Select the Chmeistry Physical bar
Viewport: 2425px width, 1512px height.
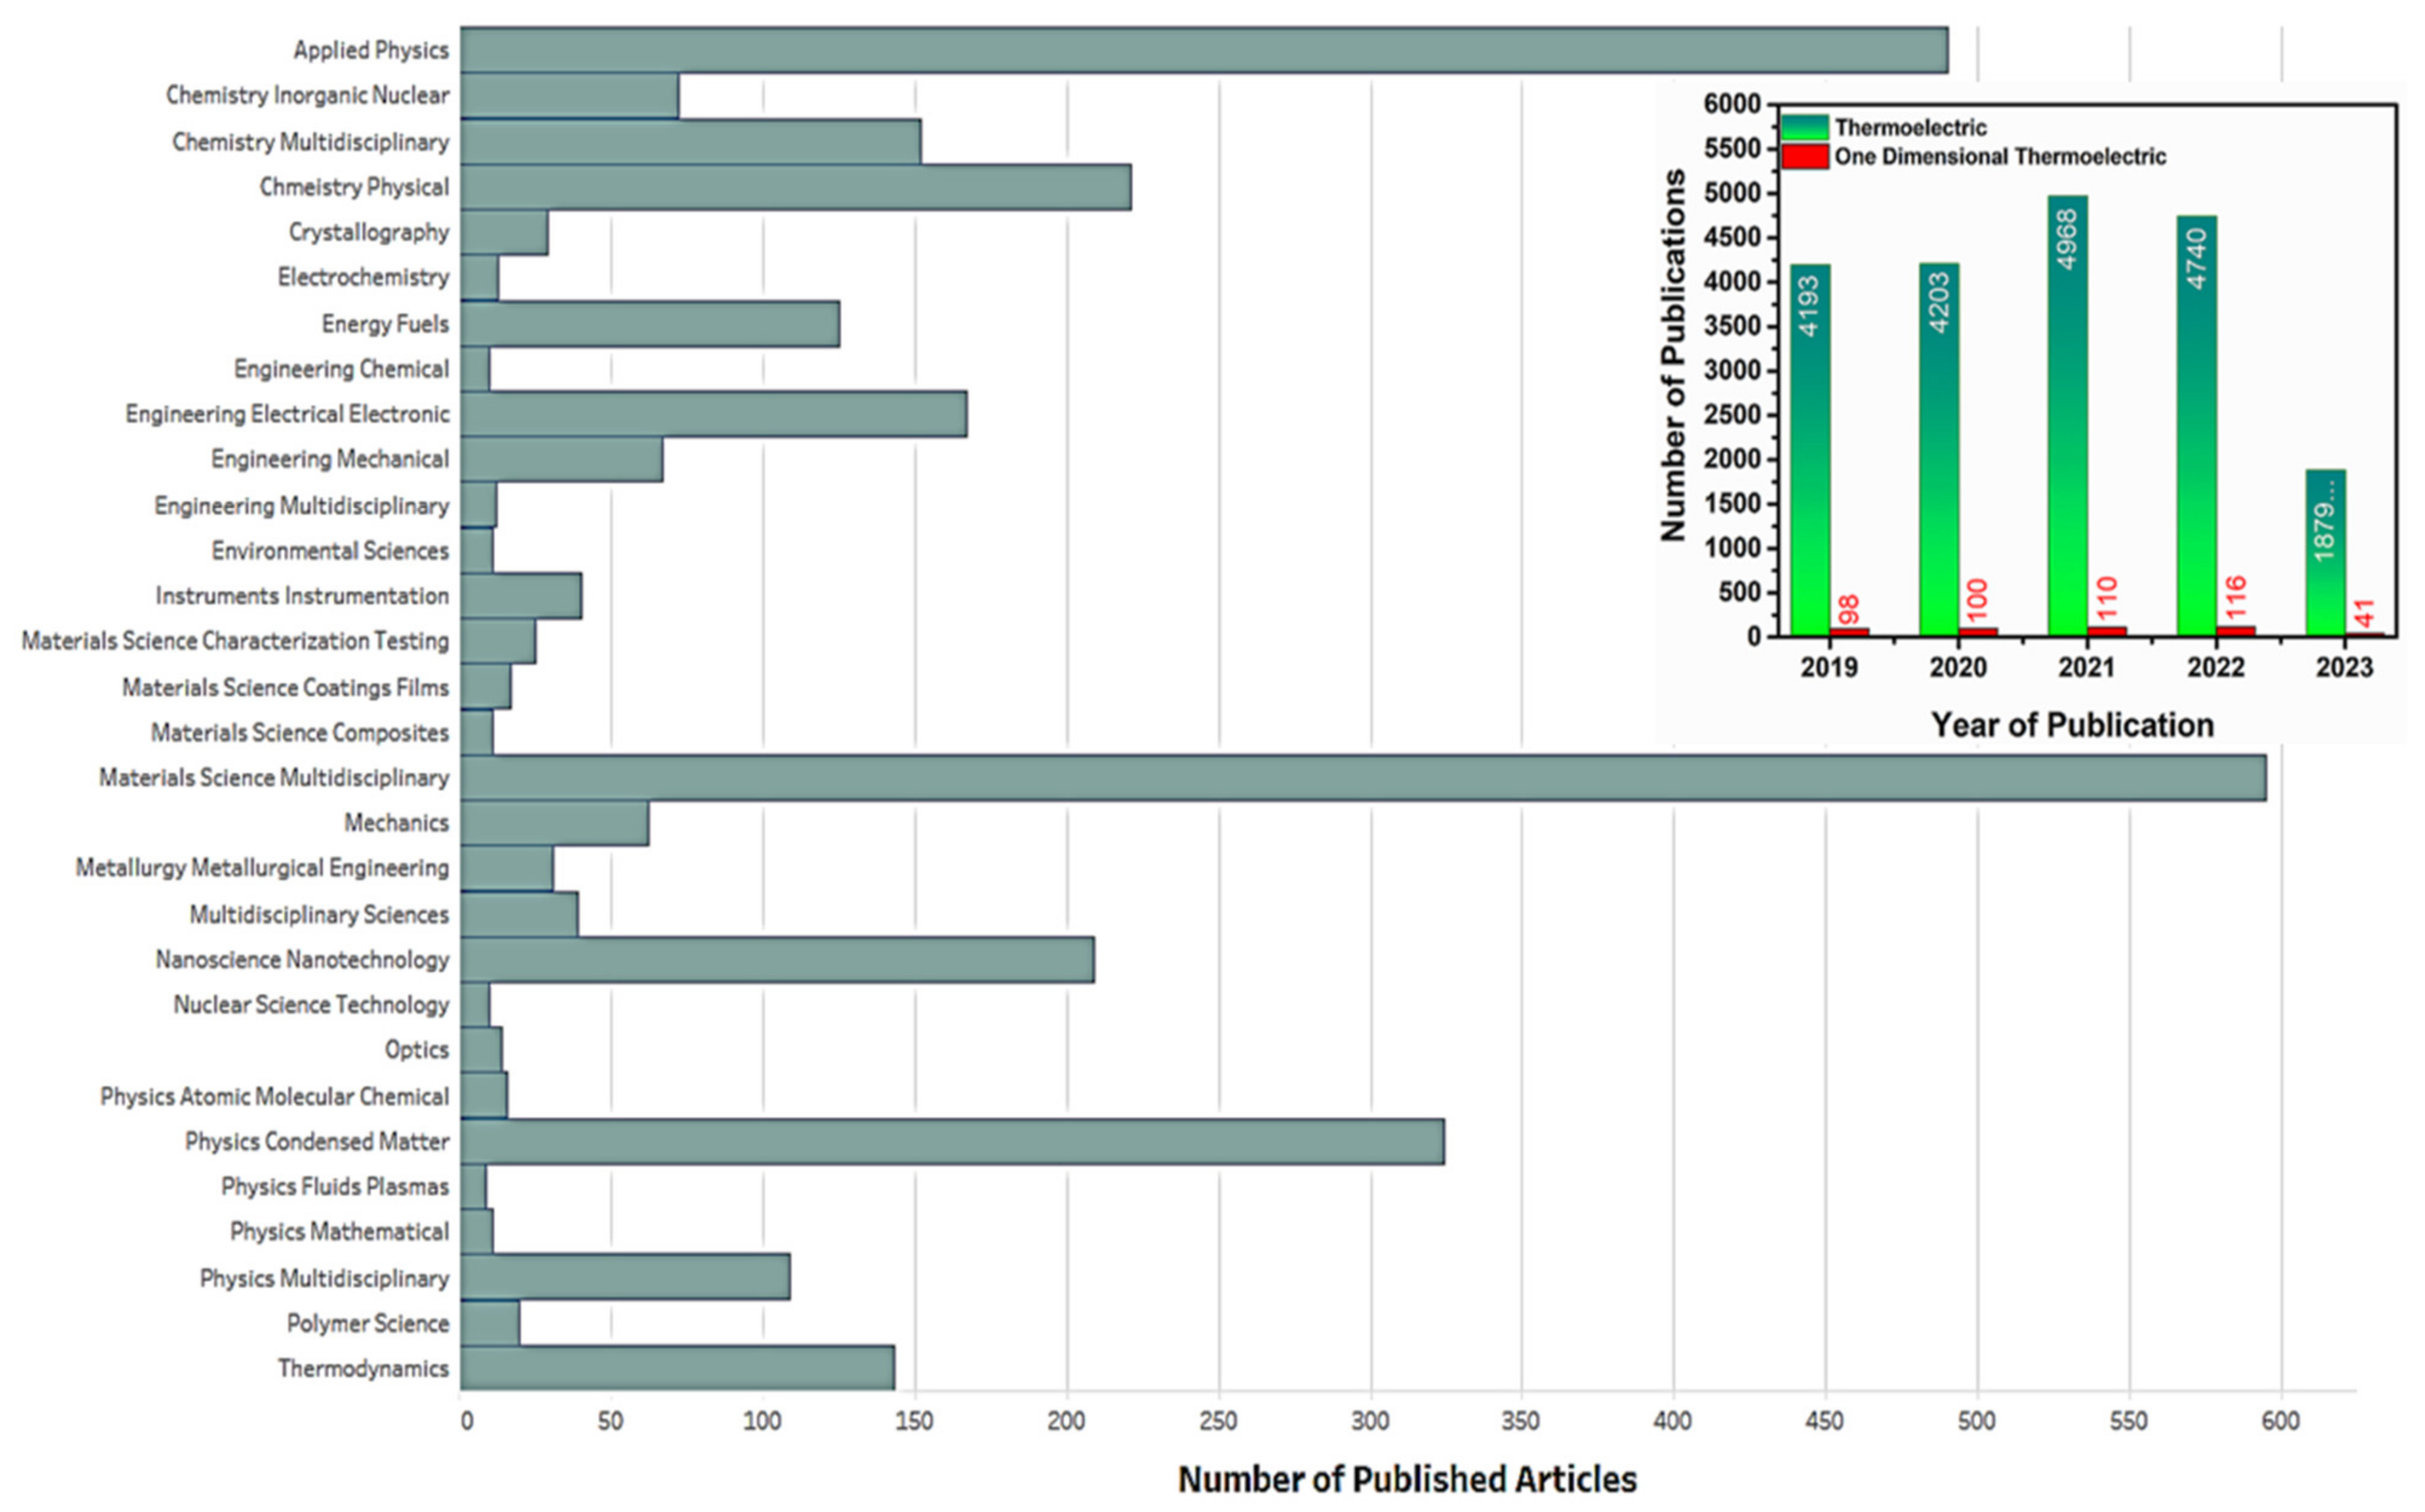point(795,187)
